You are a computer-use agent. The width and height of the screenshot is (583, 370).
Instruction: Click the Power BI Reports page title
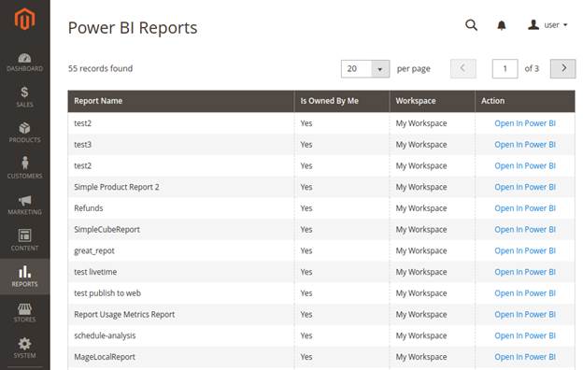pos(133,28)
